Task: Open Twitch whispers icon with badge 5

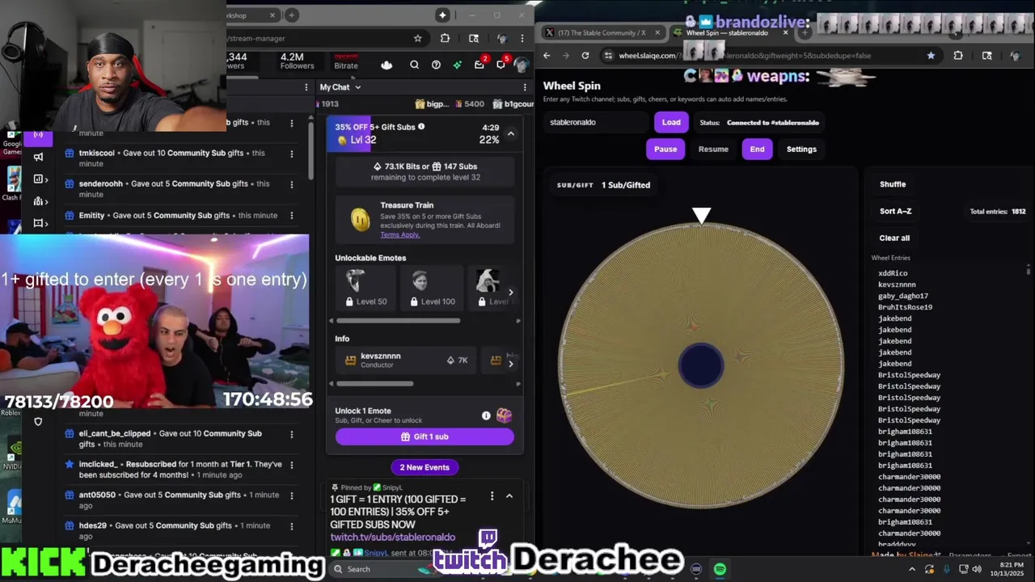Action: [501, 64]
